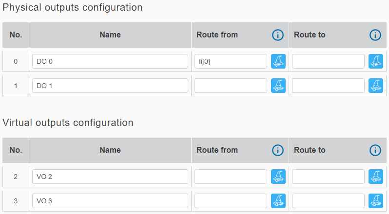Show Route to info in Physical outputs header

[375, 35]
